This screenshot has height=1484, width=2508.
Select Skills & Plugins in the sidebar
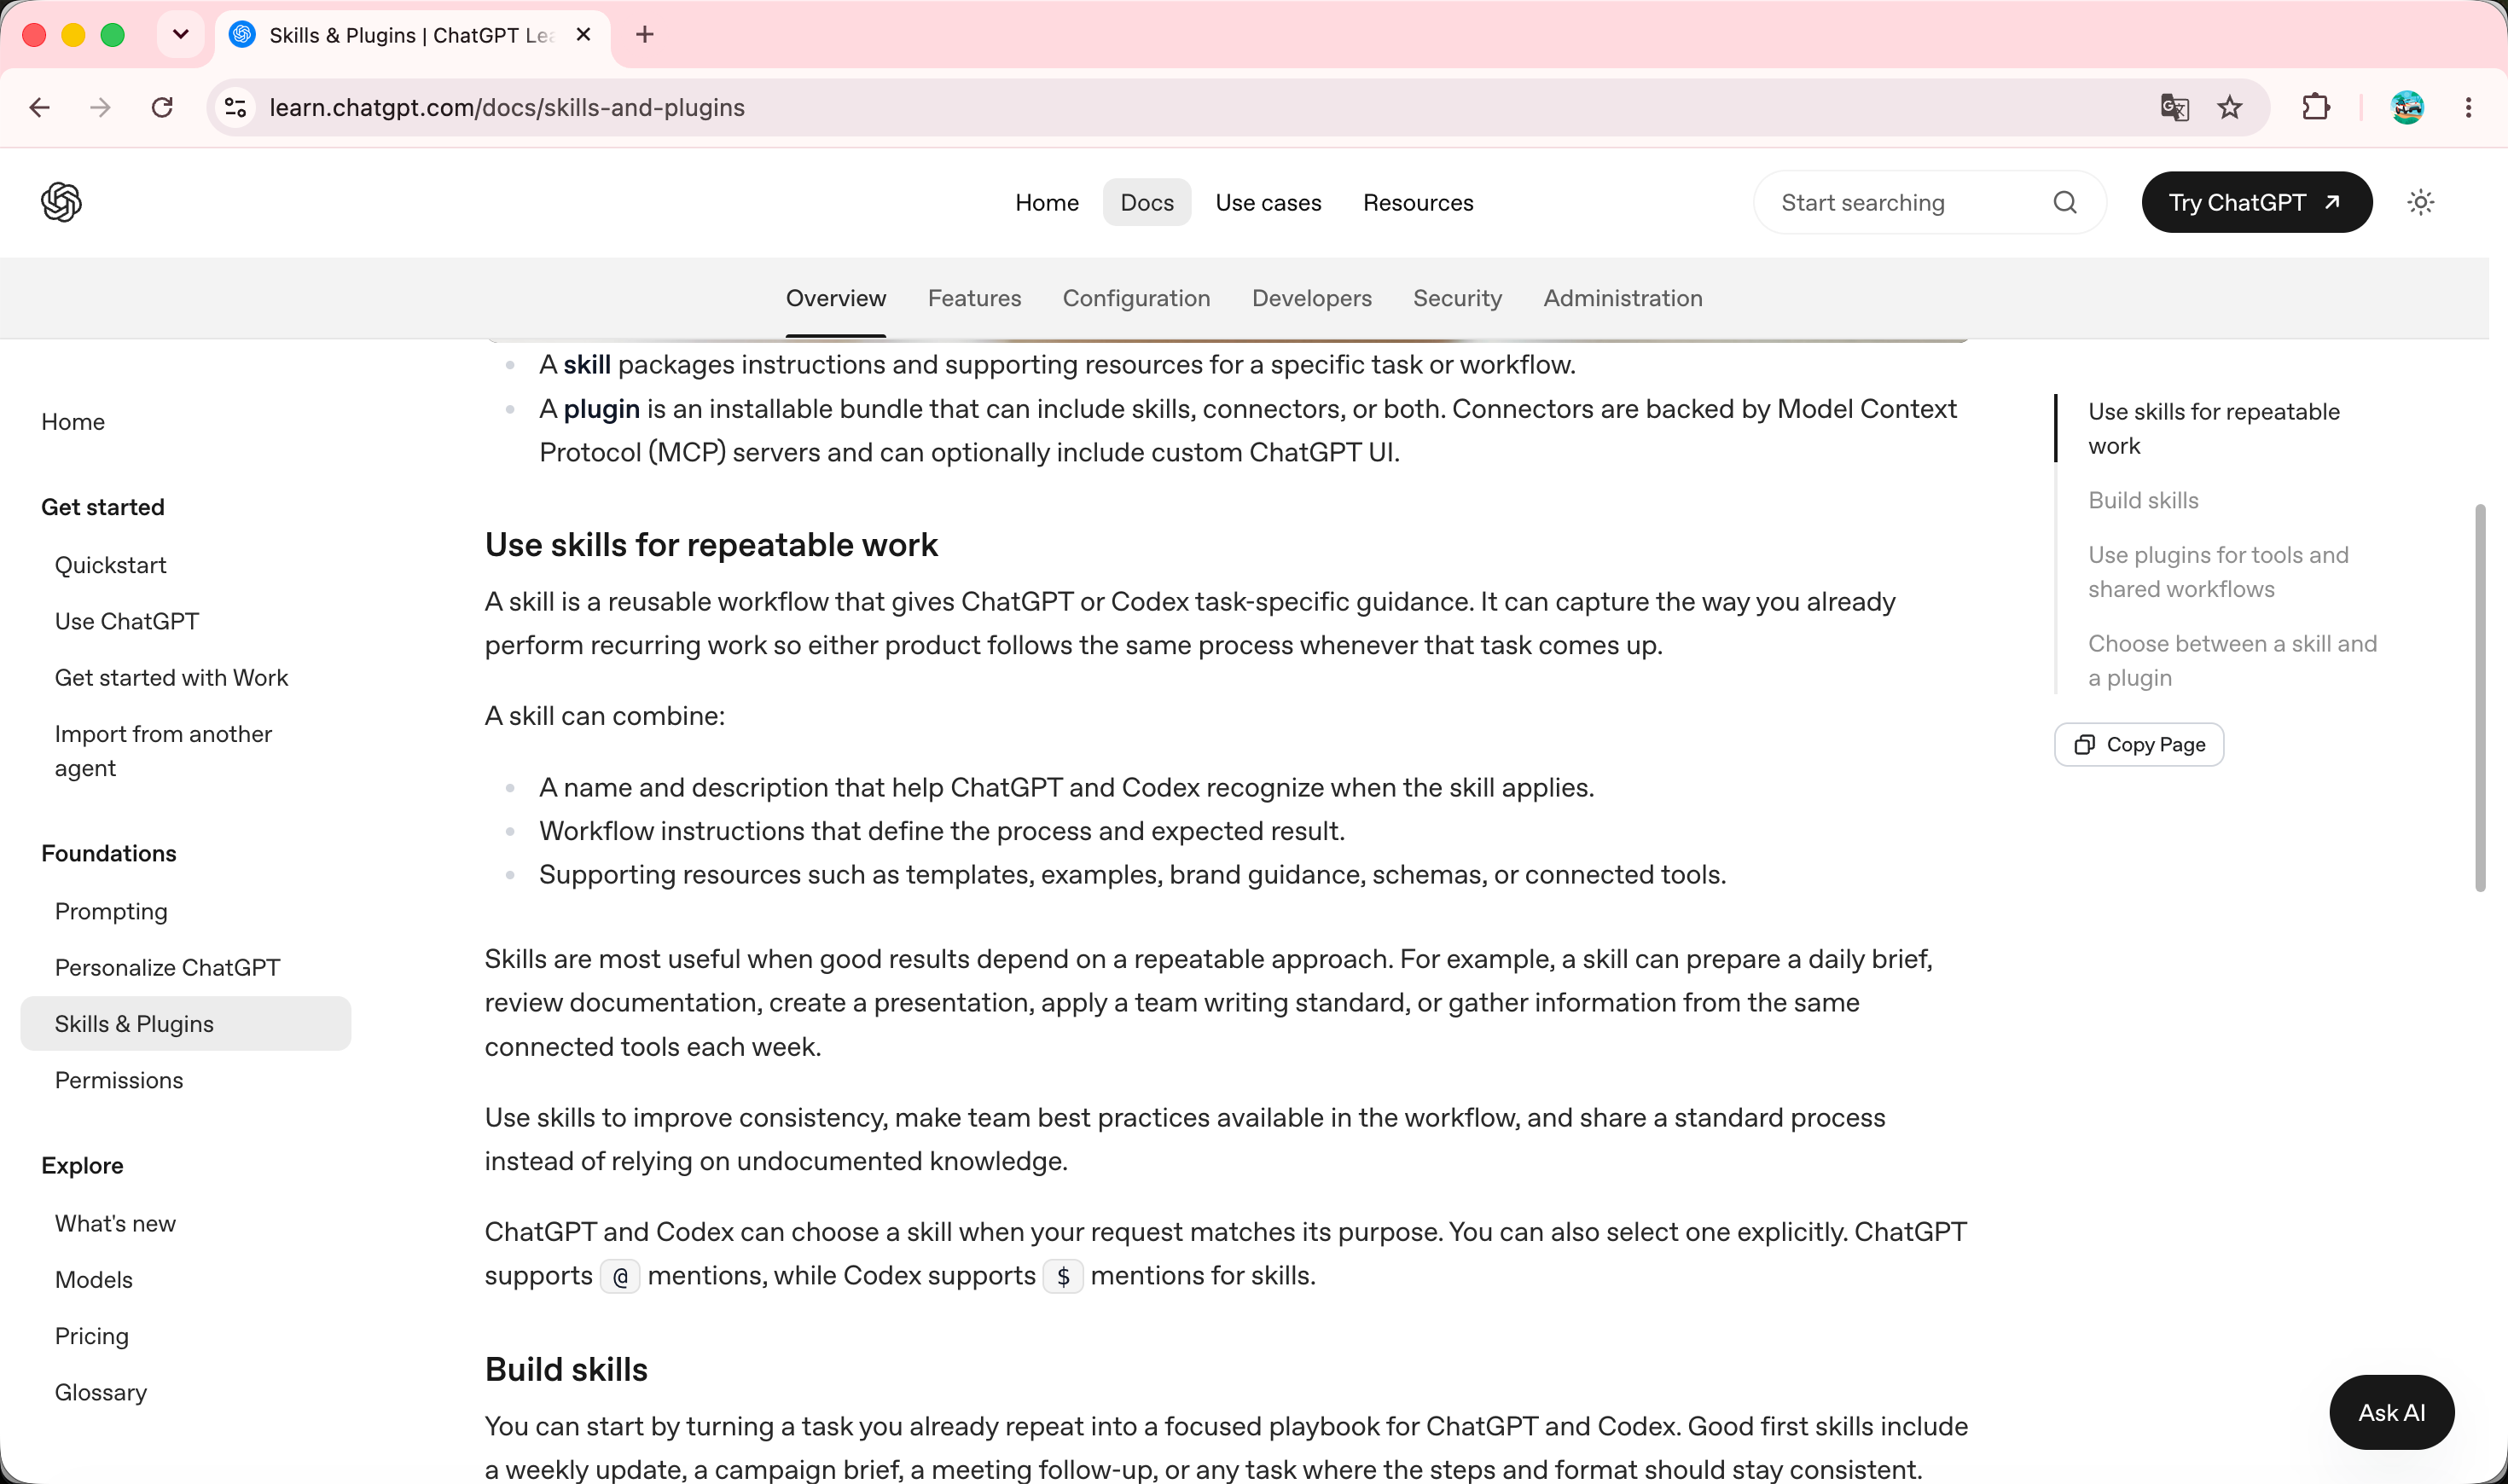(185, 1023)
